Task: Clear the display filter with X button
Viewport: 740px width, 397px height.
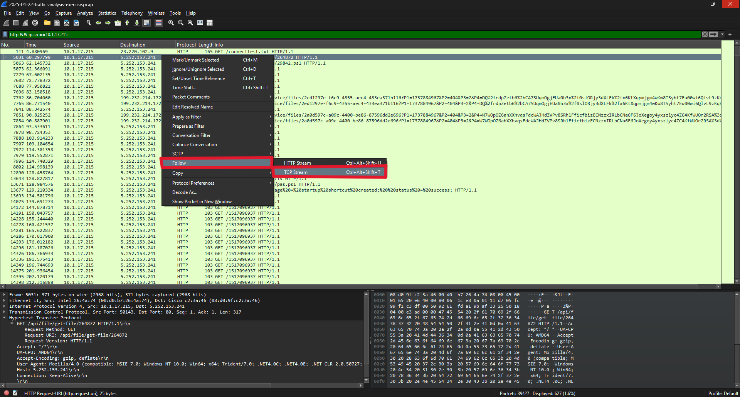Action: point(705,34)
